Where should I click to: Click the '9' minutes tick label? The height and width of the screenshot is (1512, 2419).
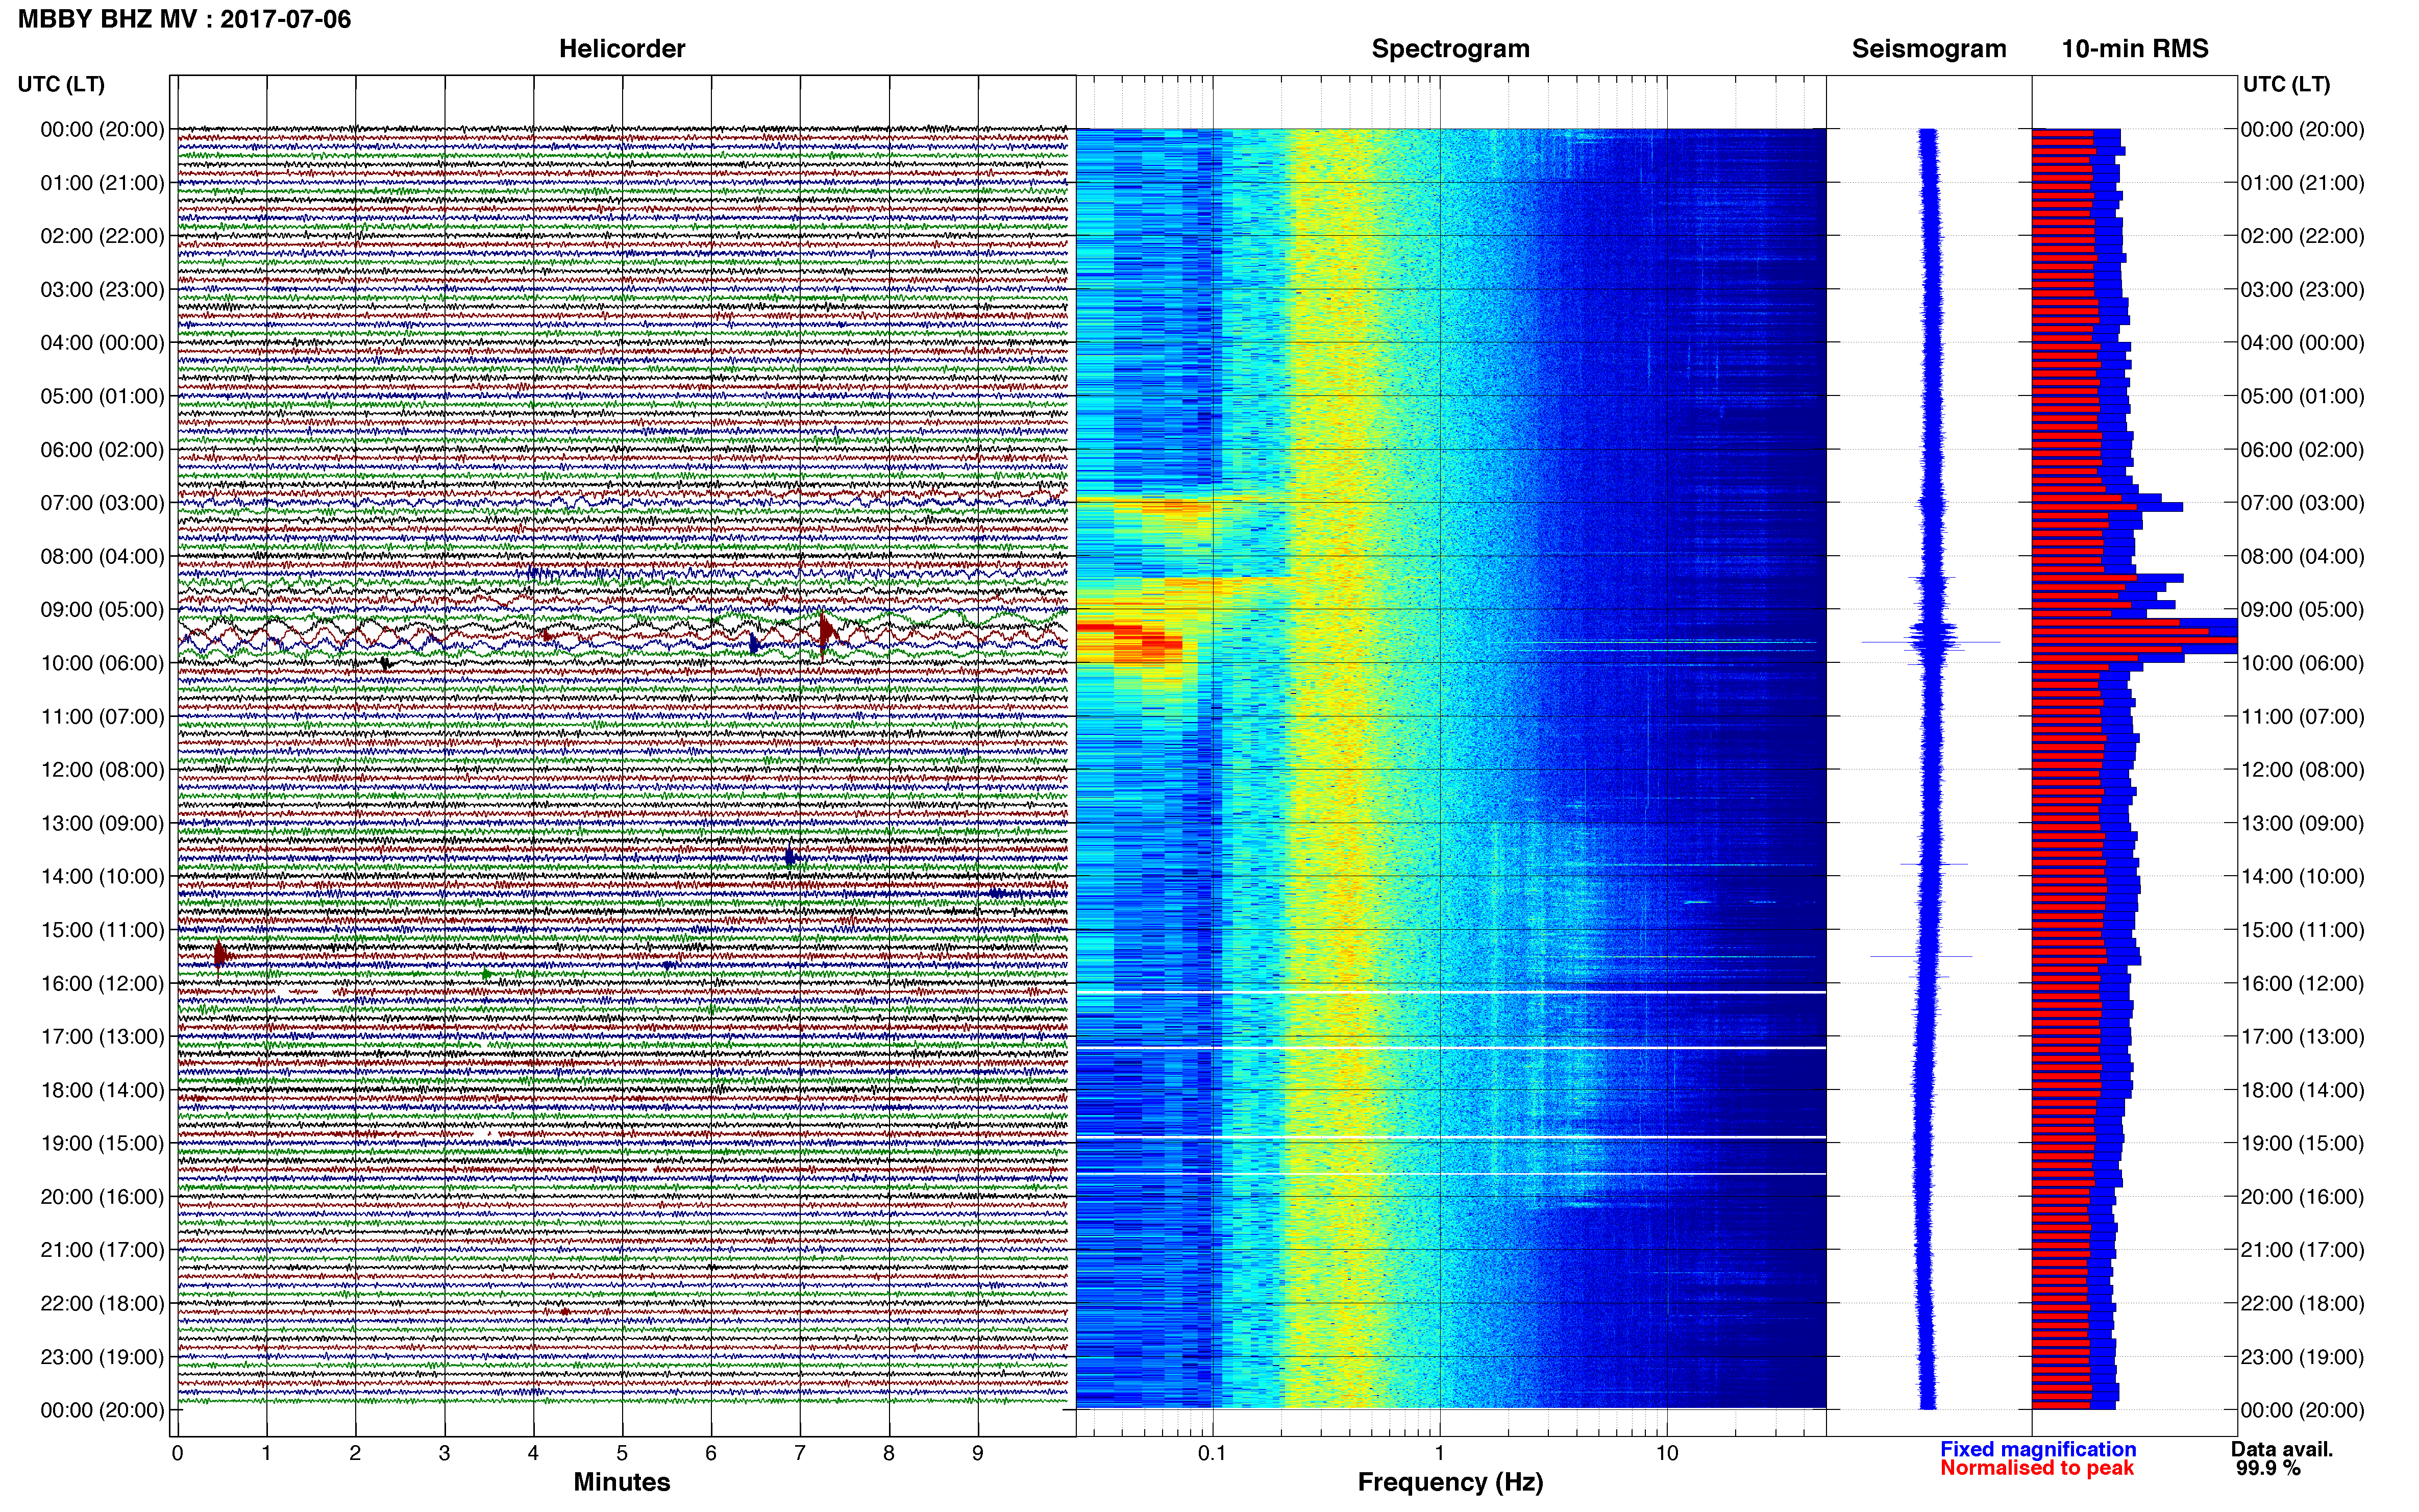coord(978,1453)
